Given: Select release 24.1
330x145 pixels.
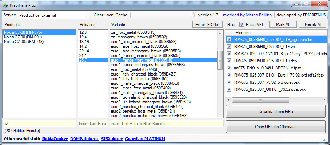Looking at the screenshot, I should coord(93,55).
